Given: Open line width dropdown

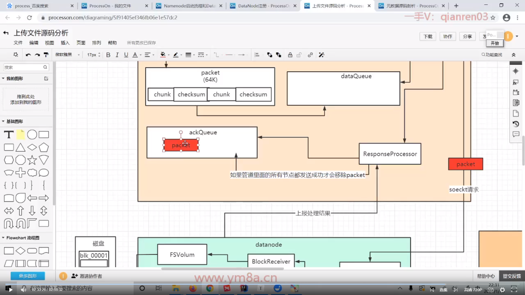Looking at the screenshot, I should pos(188,55).
